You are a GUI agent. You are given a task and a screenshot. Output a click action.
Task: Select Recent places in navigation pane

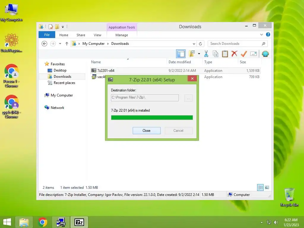pyautogui.click(x=64, y=83)
